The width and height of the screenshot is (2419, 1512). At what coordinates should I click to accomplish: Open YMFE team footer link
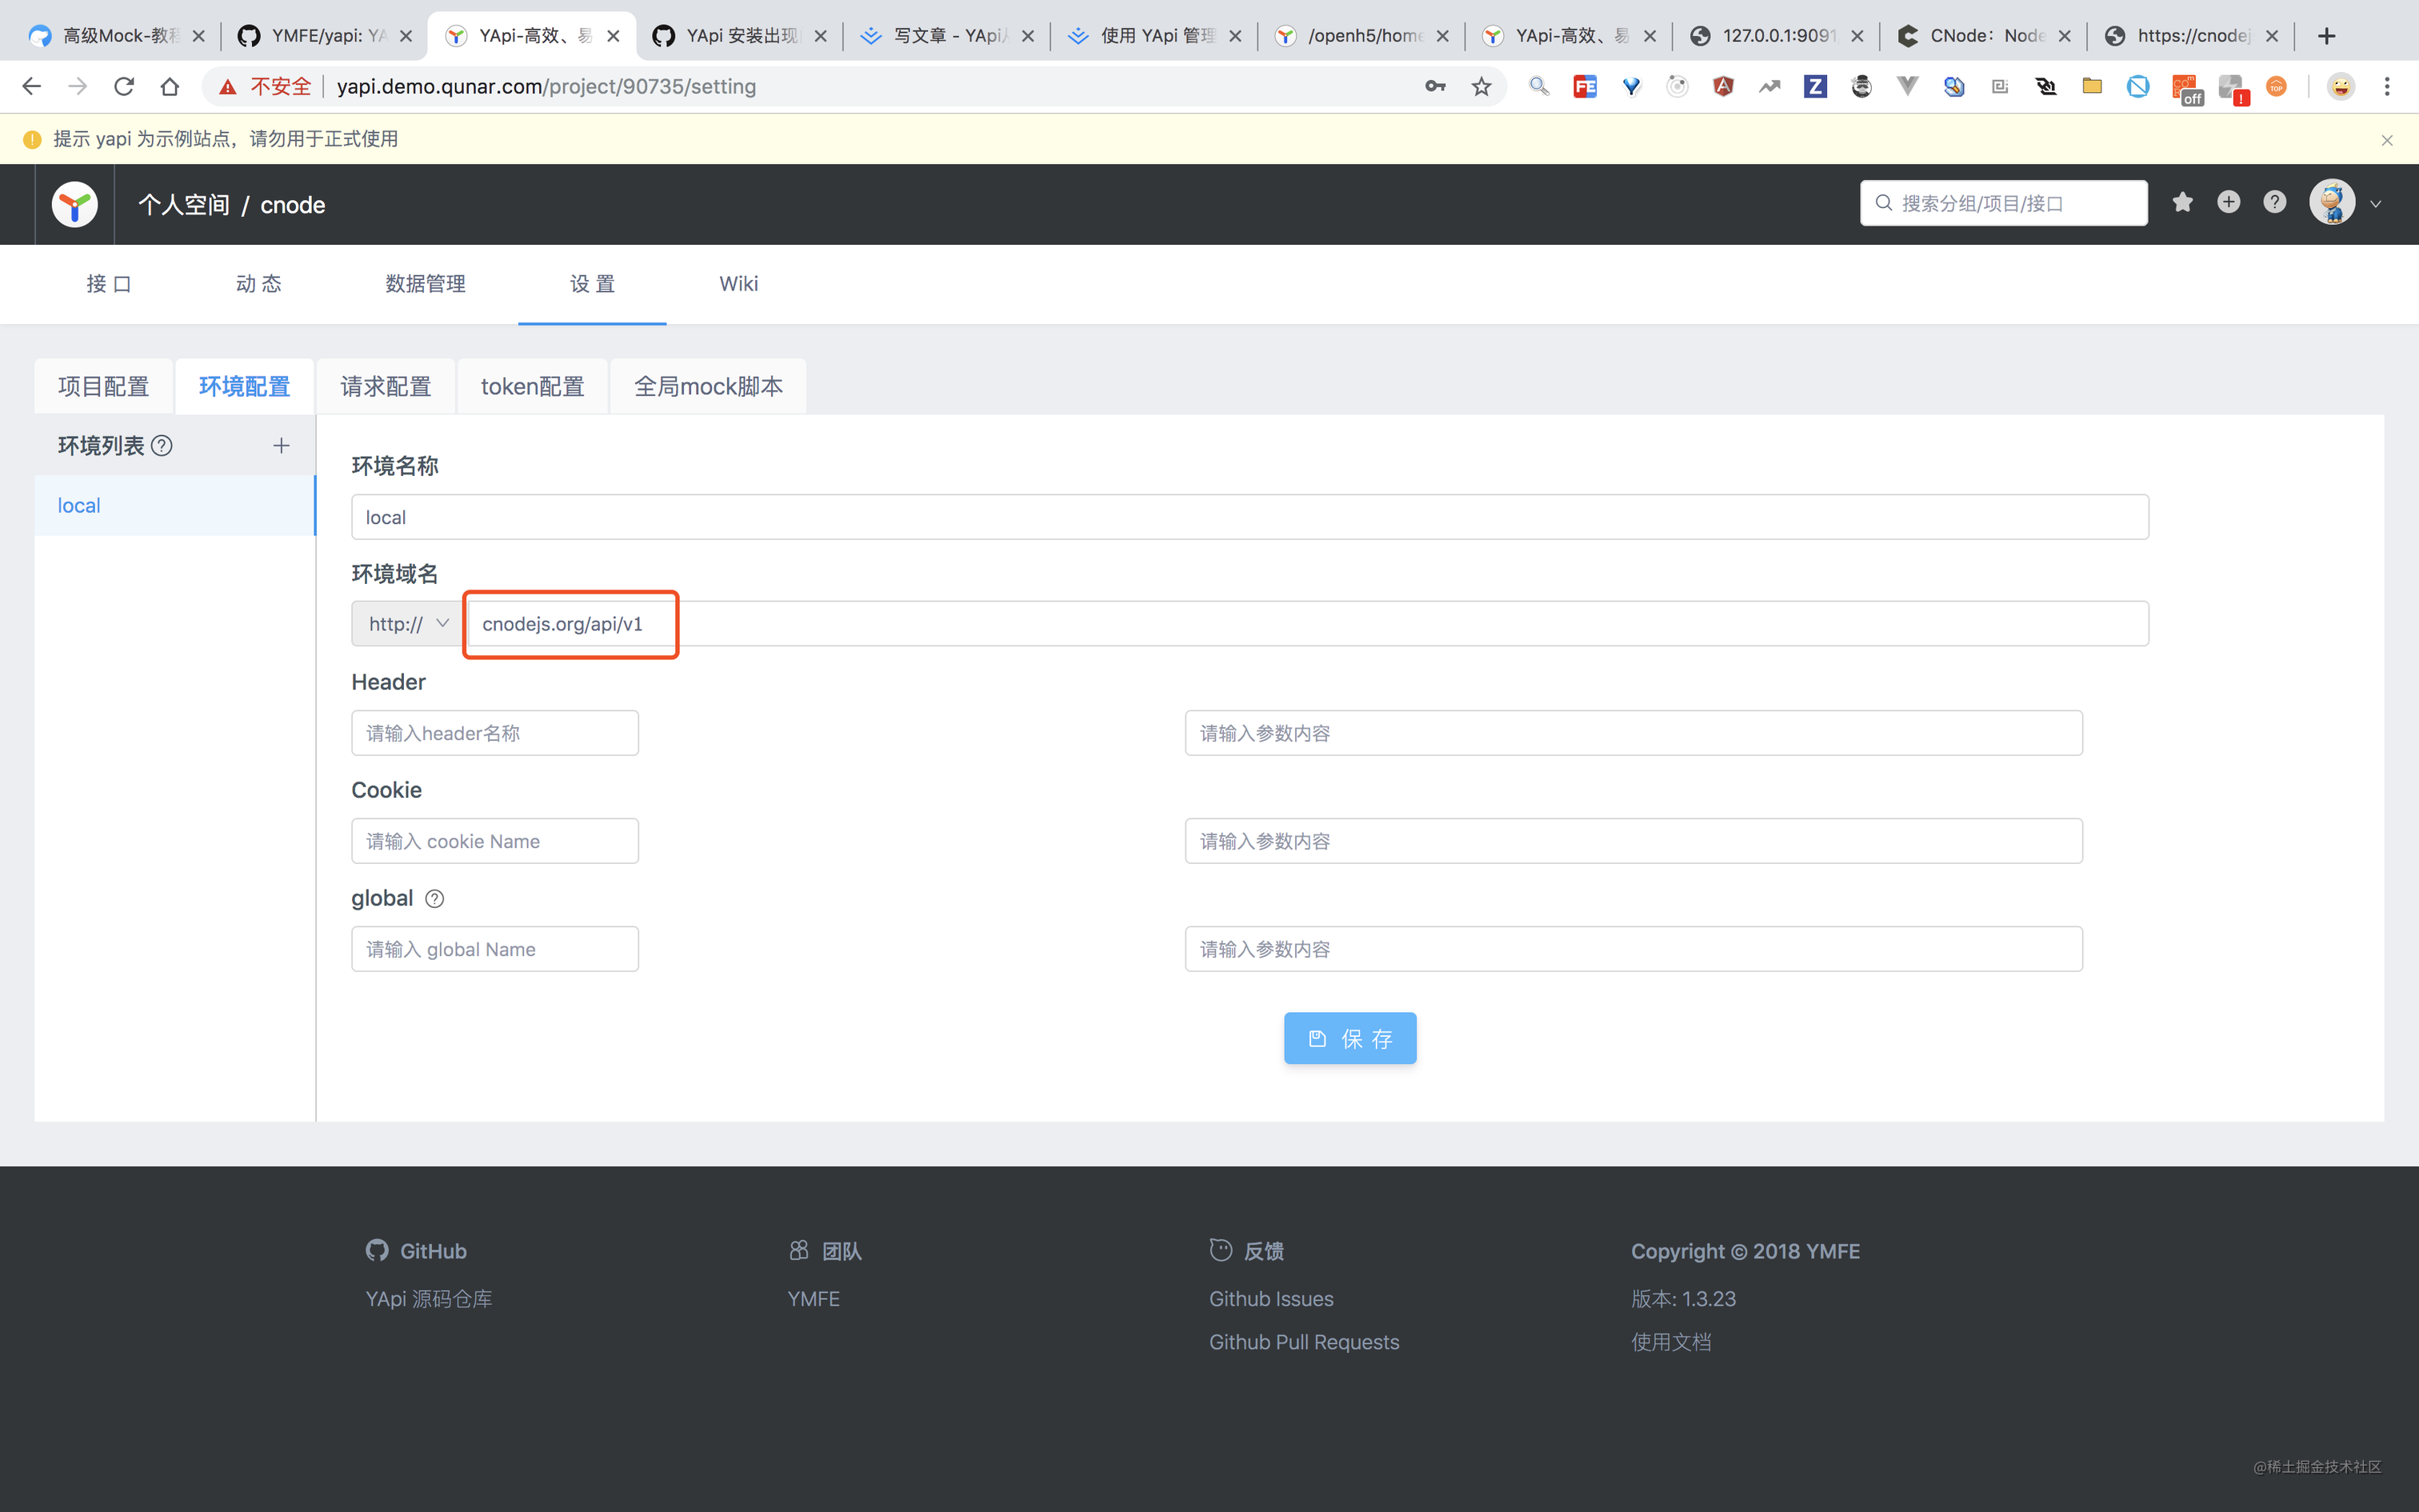click(x=814, y=1299)
